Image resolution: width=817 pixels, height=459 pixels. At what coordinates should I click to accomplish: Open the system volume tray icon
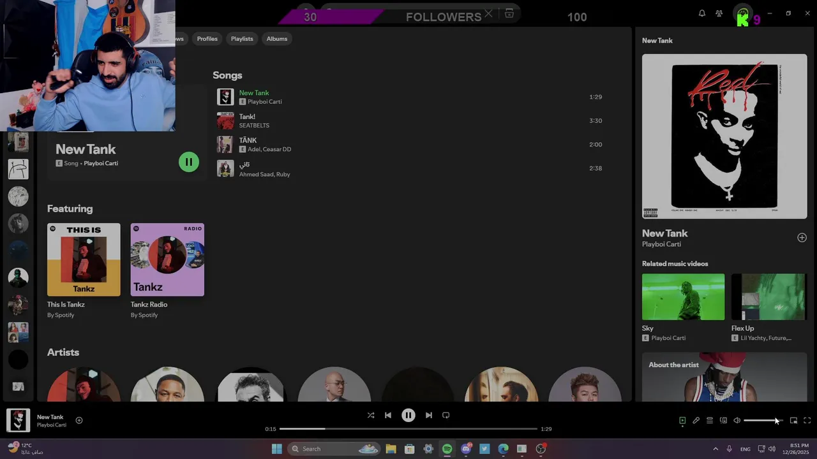[x=772, y=449]
